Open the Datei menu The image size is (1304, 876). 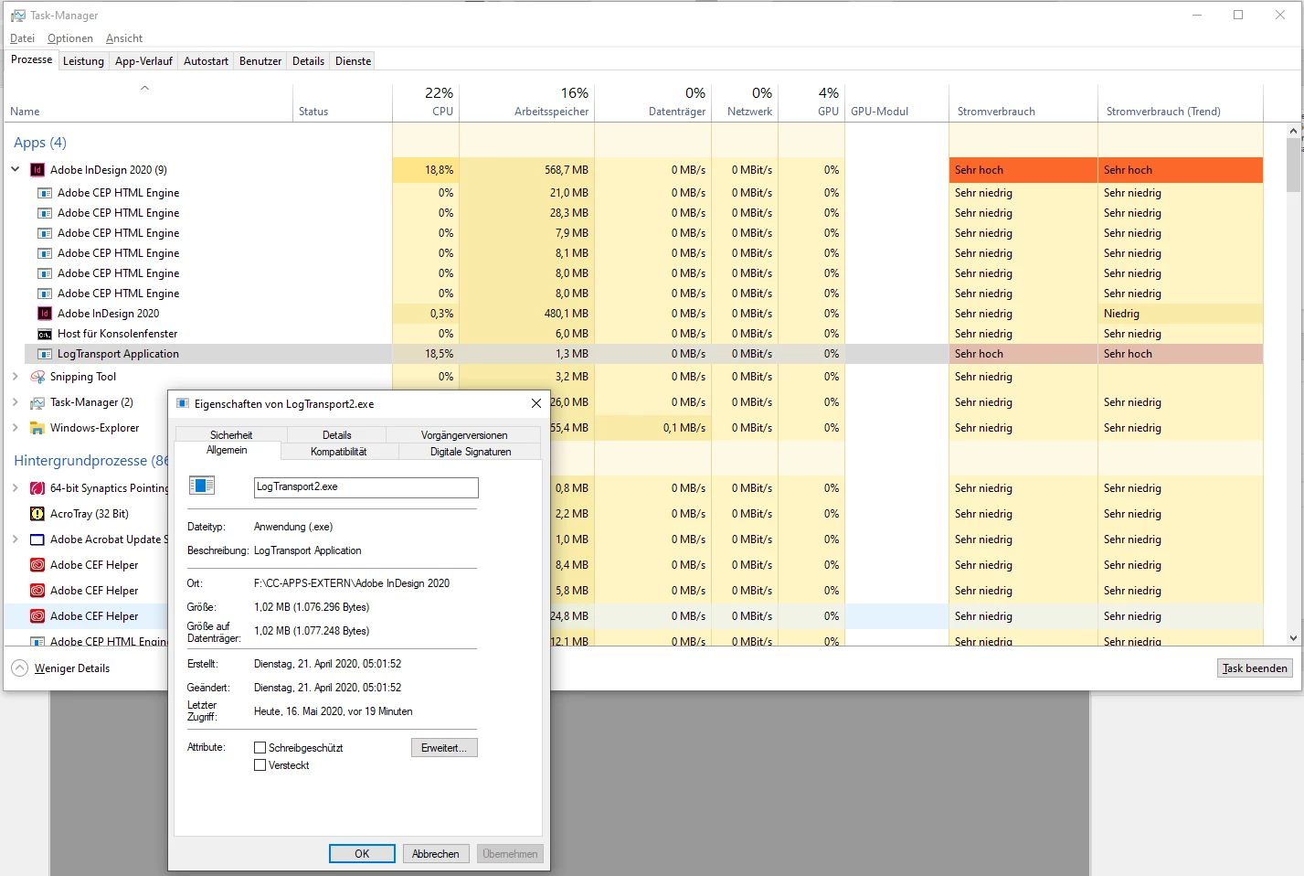(22, 38)
